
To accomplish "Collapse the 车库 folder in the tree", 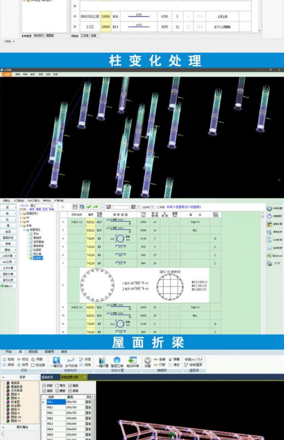I will coord(20,225).
